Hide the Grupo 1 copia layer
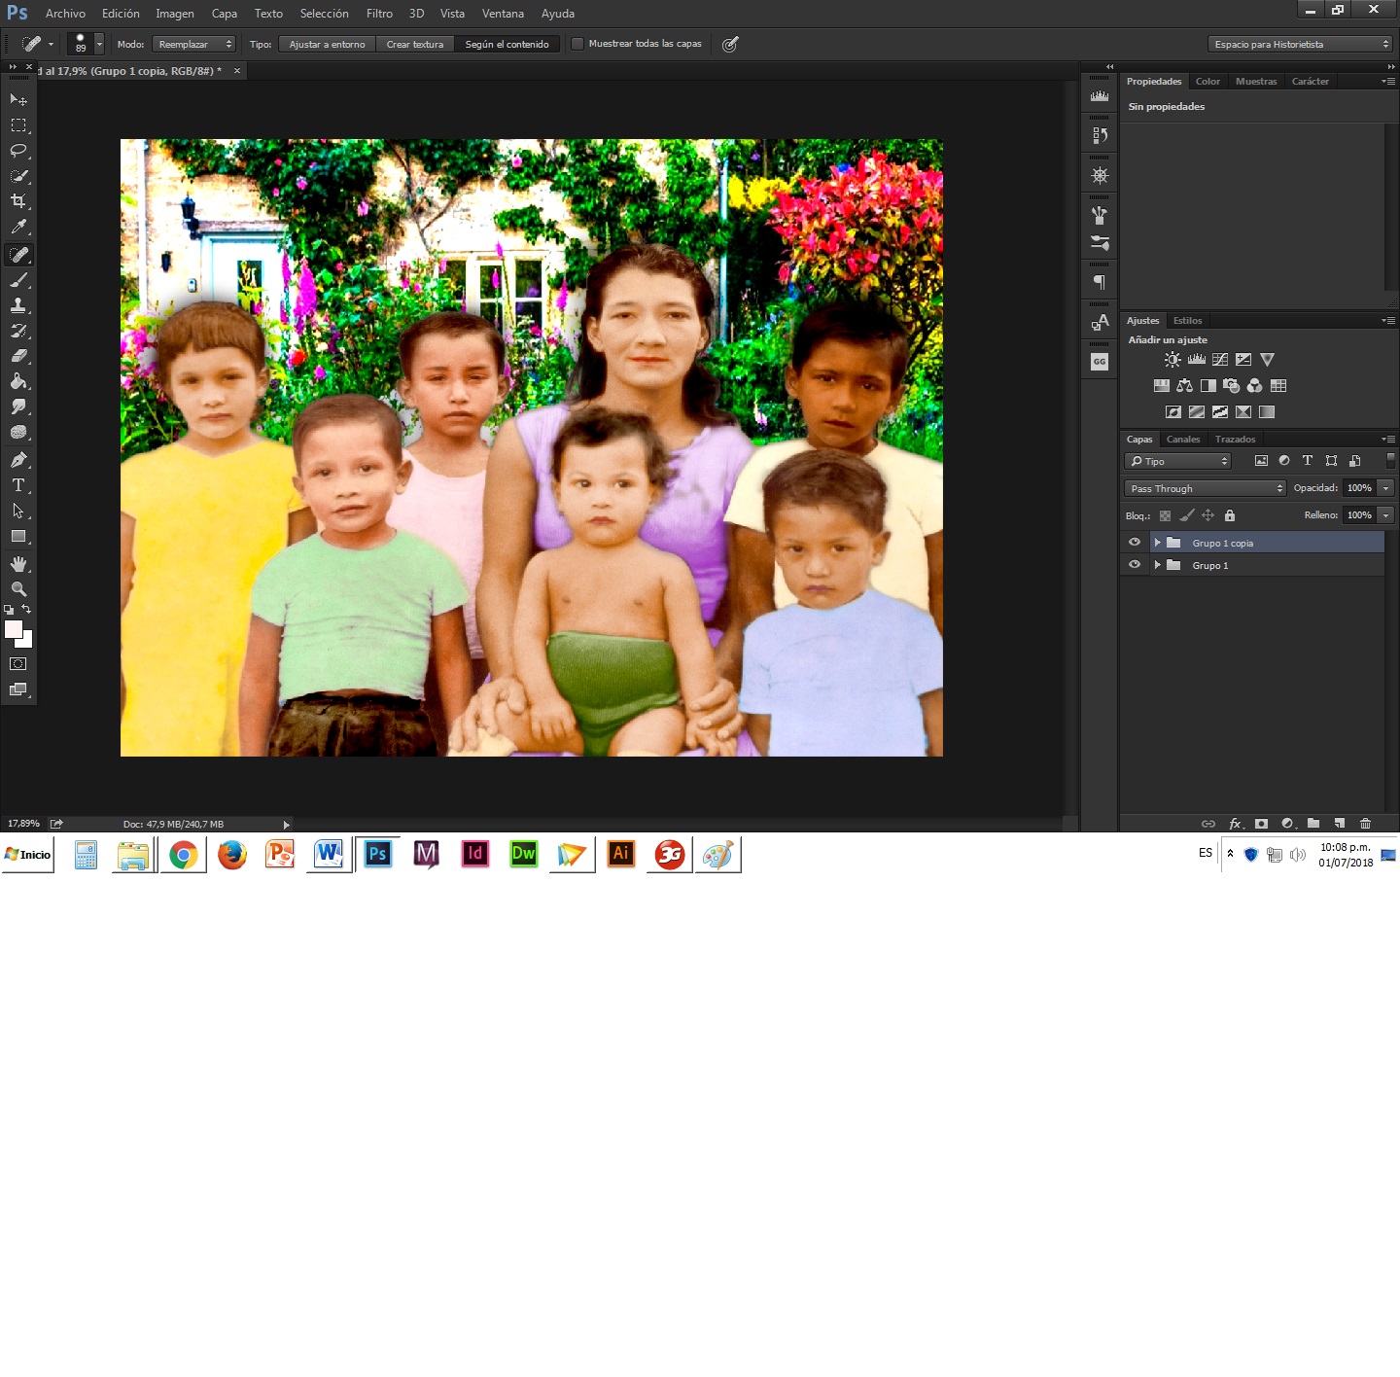The width and height of the screenshot is (1400, 1377). tap(1134, 543)
